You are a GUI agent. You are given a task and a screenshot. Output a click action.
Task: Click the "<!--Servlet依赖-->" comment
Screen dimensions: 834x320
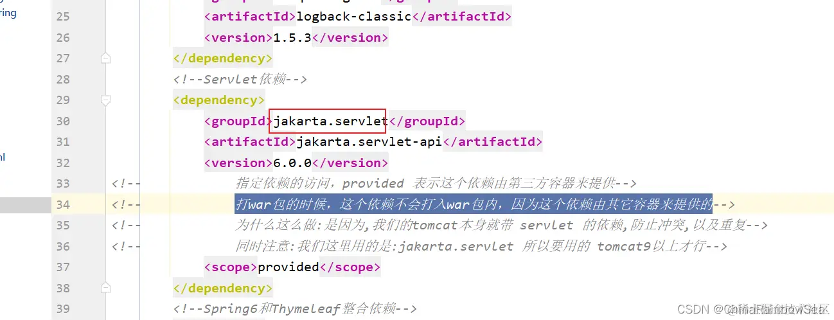click(x=240, y=79)
